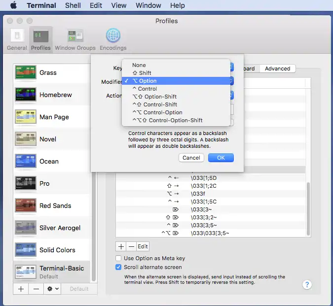
Task: Add a new profile with plus button
Action: pyautogui.click(x=21, y=289)
